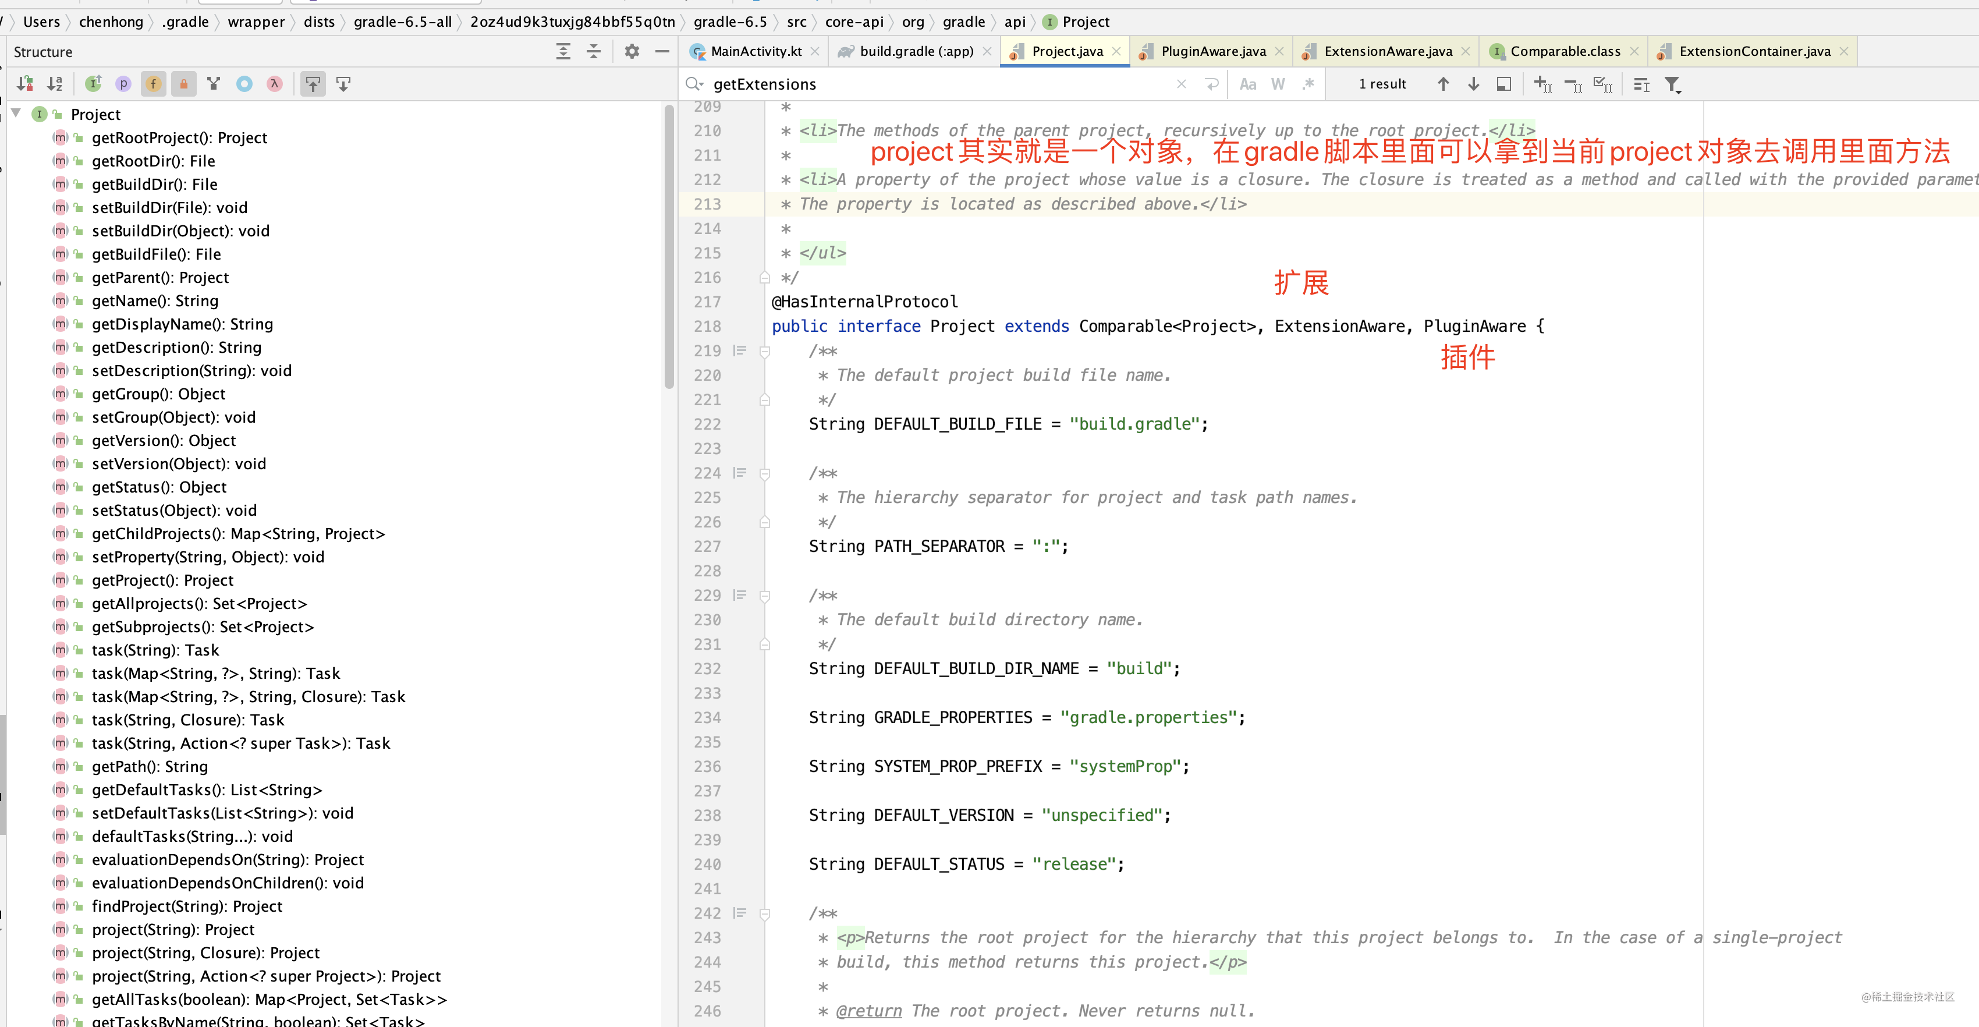Jump to next search result with down arrow
1979x1027 pixels.
[1474, 84]
